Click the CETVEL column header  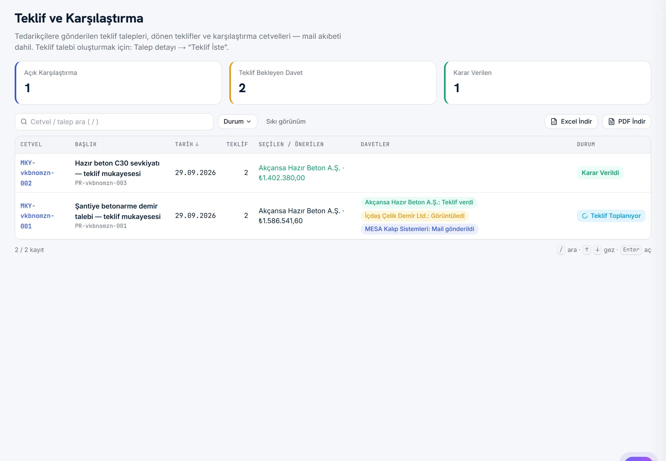(31, 144)
